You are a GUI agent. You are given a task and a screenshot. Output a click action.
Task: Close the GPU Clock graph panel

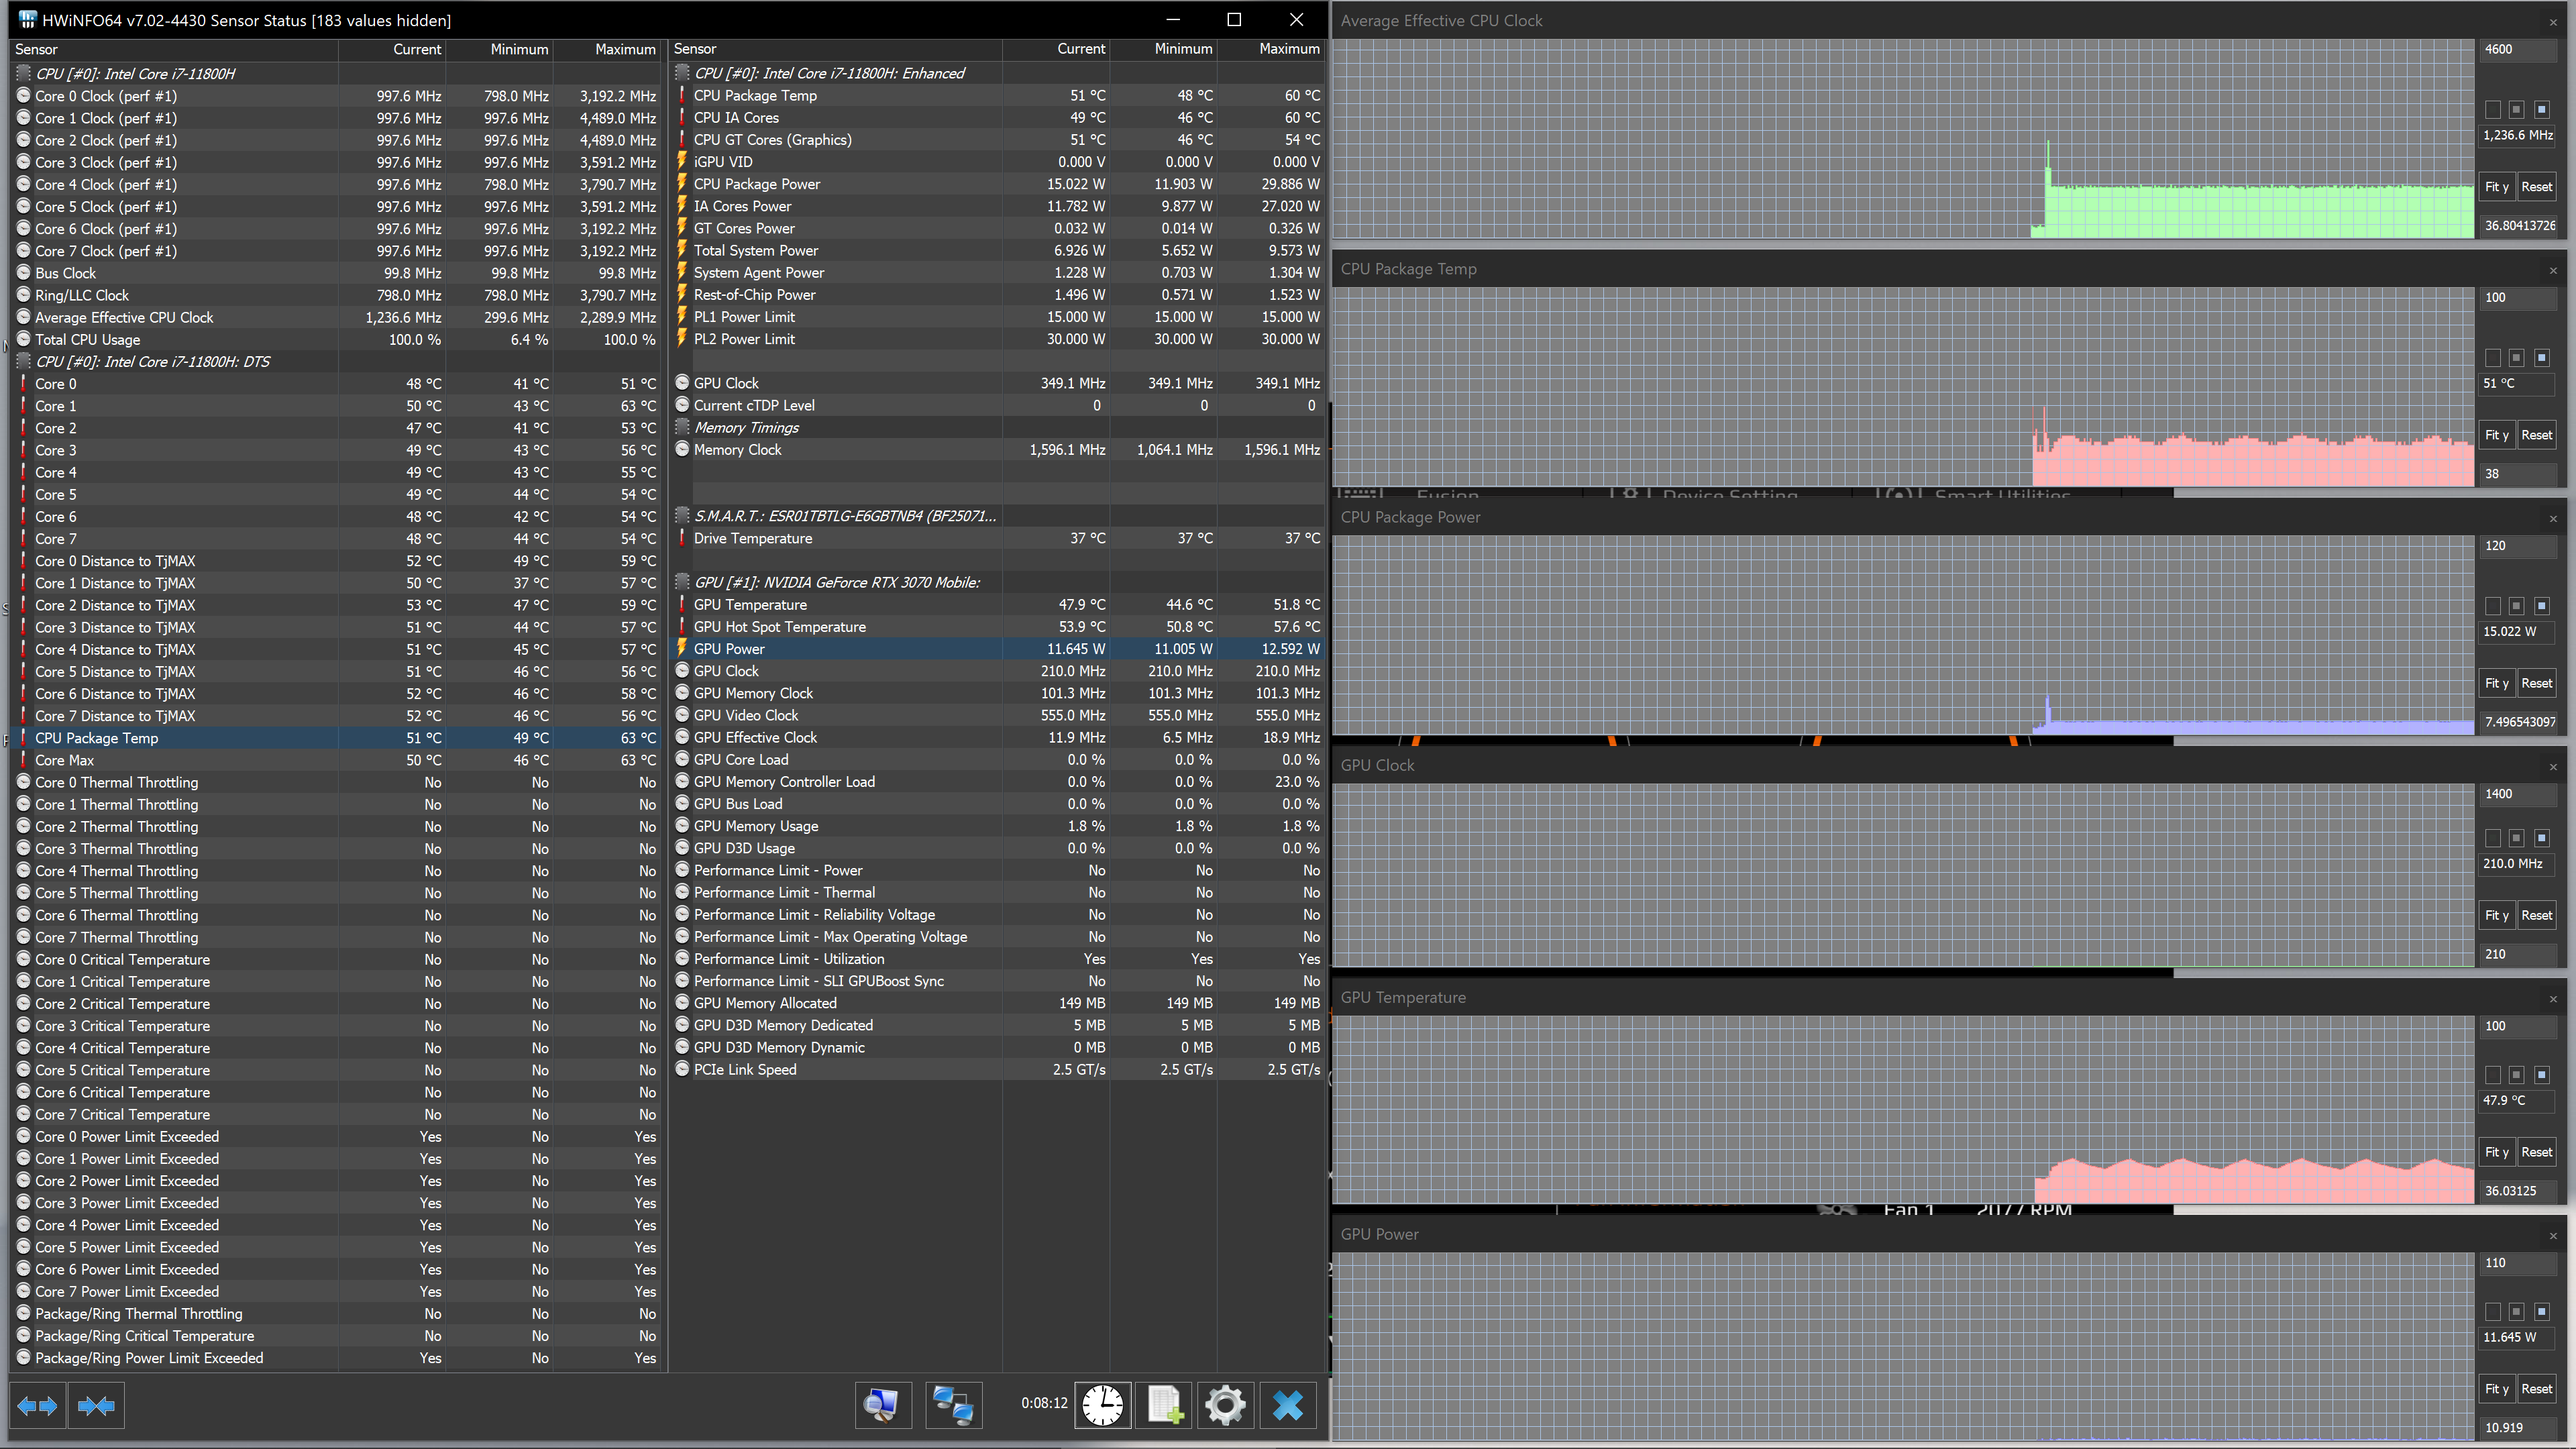(x=2552, y=766)
